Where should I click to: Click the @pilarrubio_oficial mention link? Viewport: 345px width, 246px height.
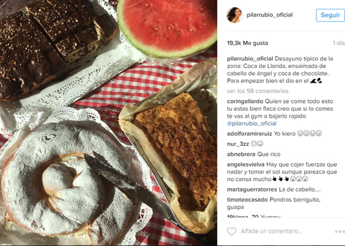coord(251,123)
